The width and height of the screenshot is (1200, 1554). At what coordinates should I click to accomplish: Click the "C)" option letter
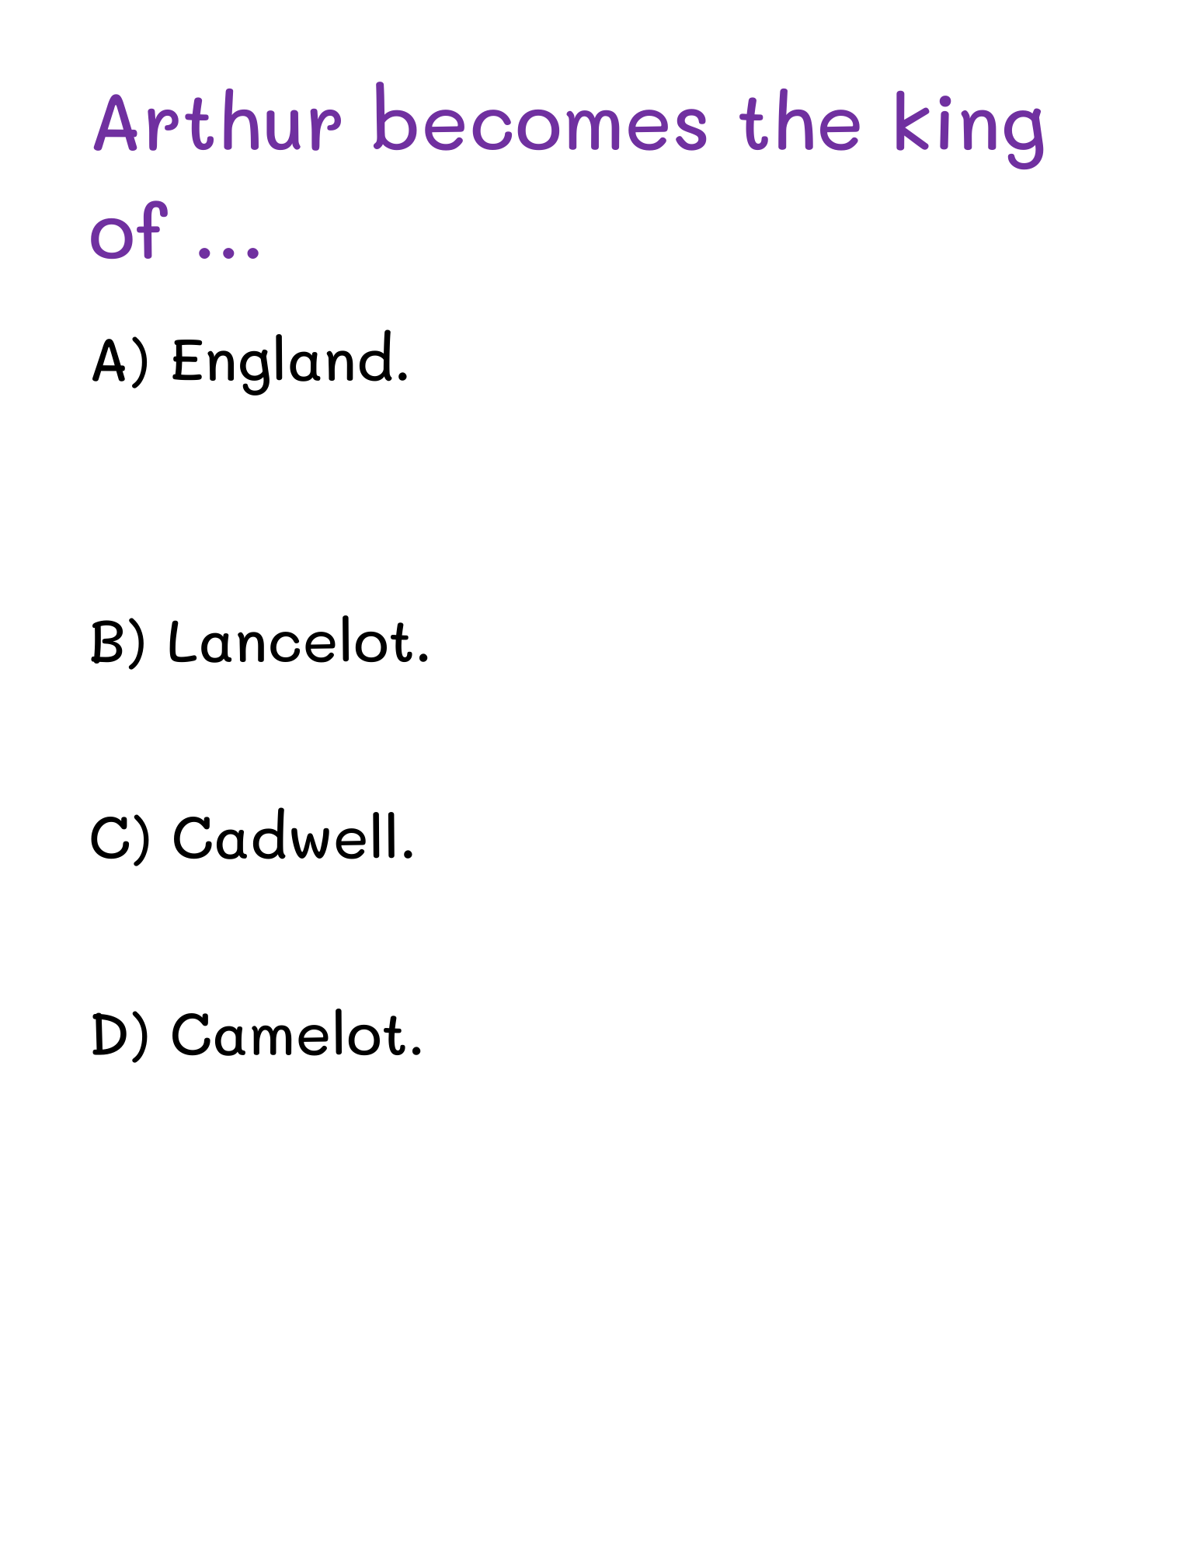tap(119, 840)
